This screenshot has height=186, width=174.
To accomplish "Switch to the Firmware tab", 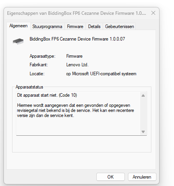I will [x=75, y=27].
